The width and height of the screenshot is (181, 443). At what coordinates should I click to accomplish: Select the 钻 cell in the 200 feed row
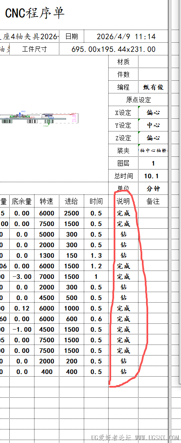point(123,361)
